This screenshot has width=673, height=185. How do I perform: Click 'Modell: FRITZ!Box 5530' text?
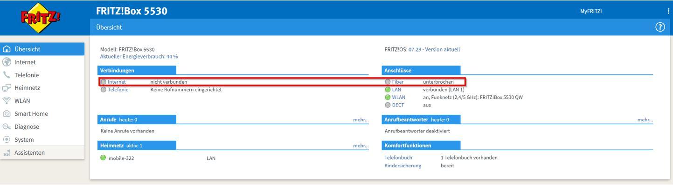[127, 49]
